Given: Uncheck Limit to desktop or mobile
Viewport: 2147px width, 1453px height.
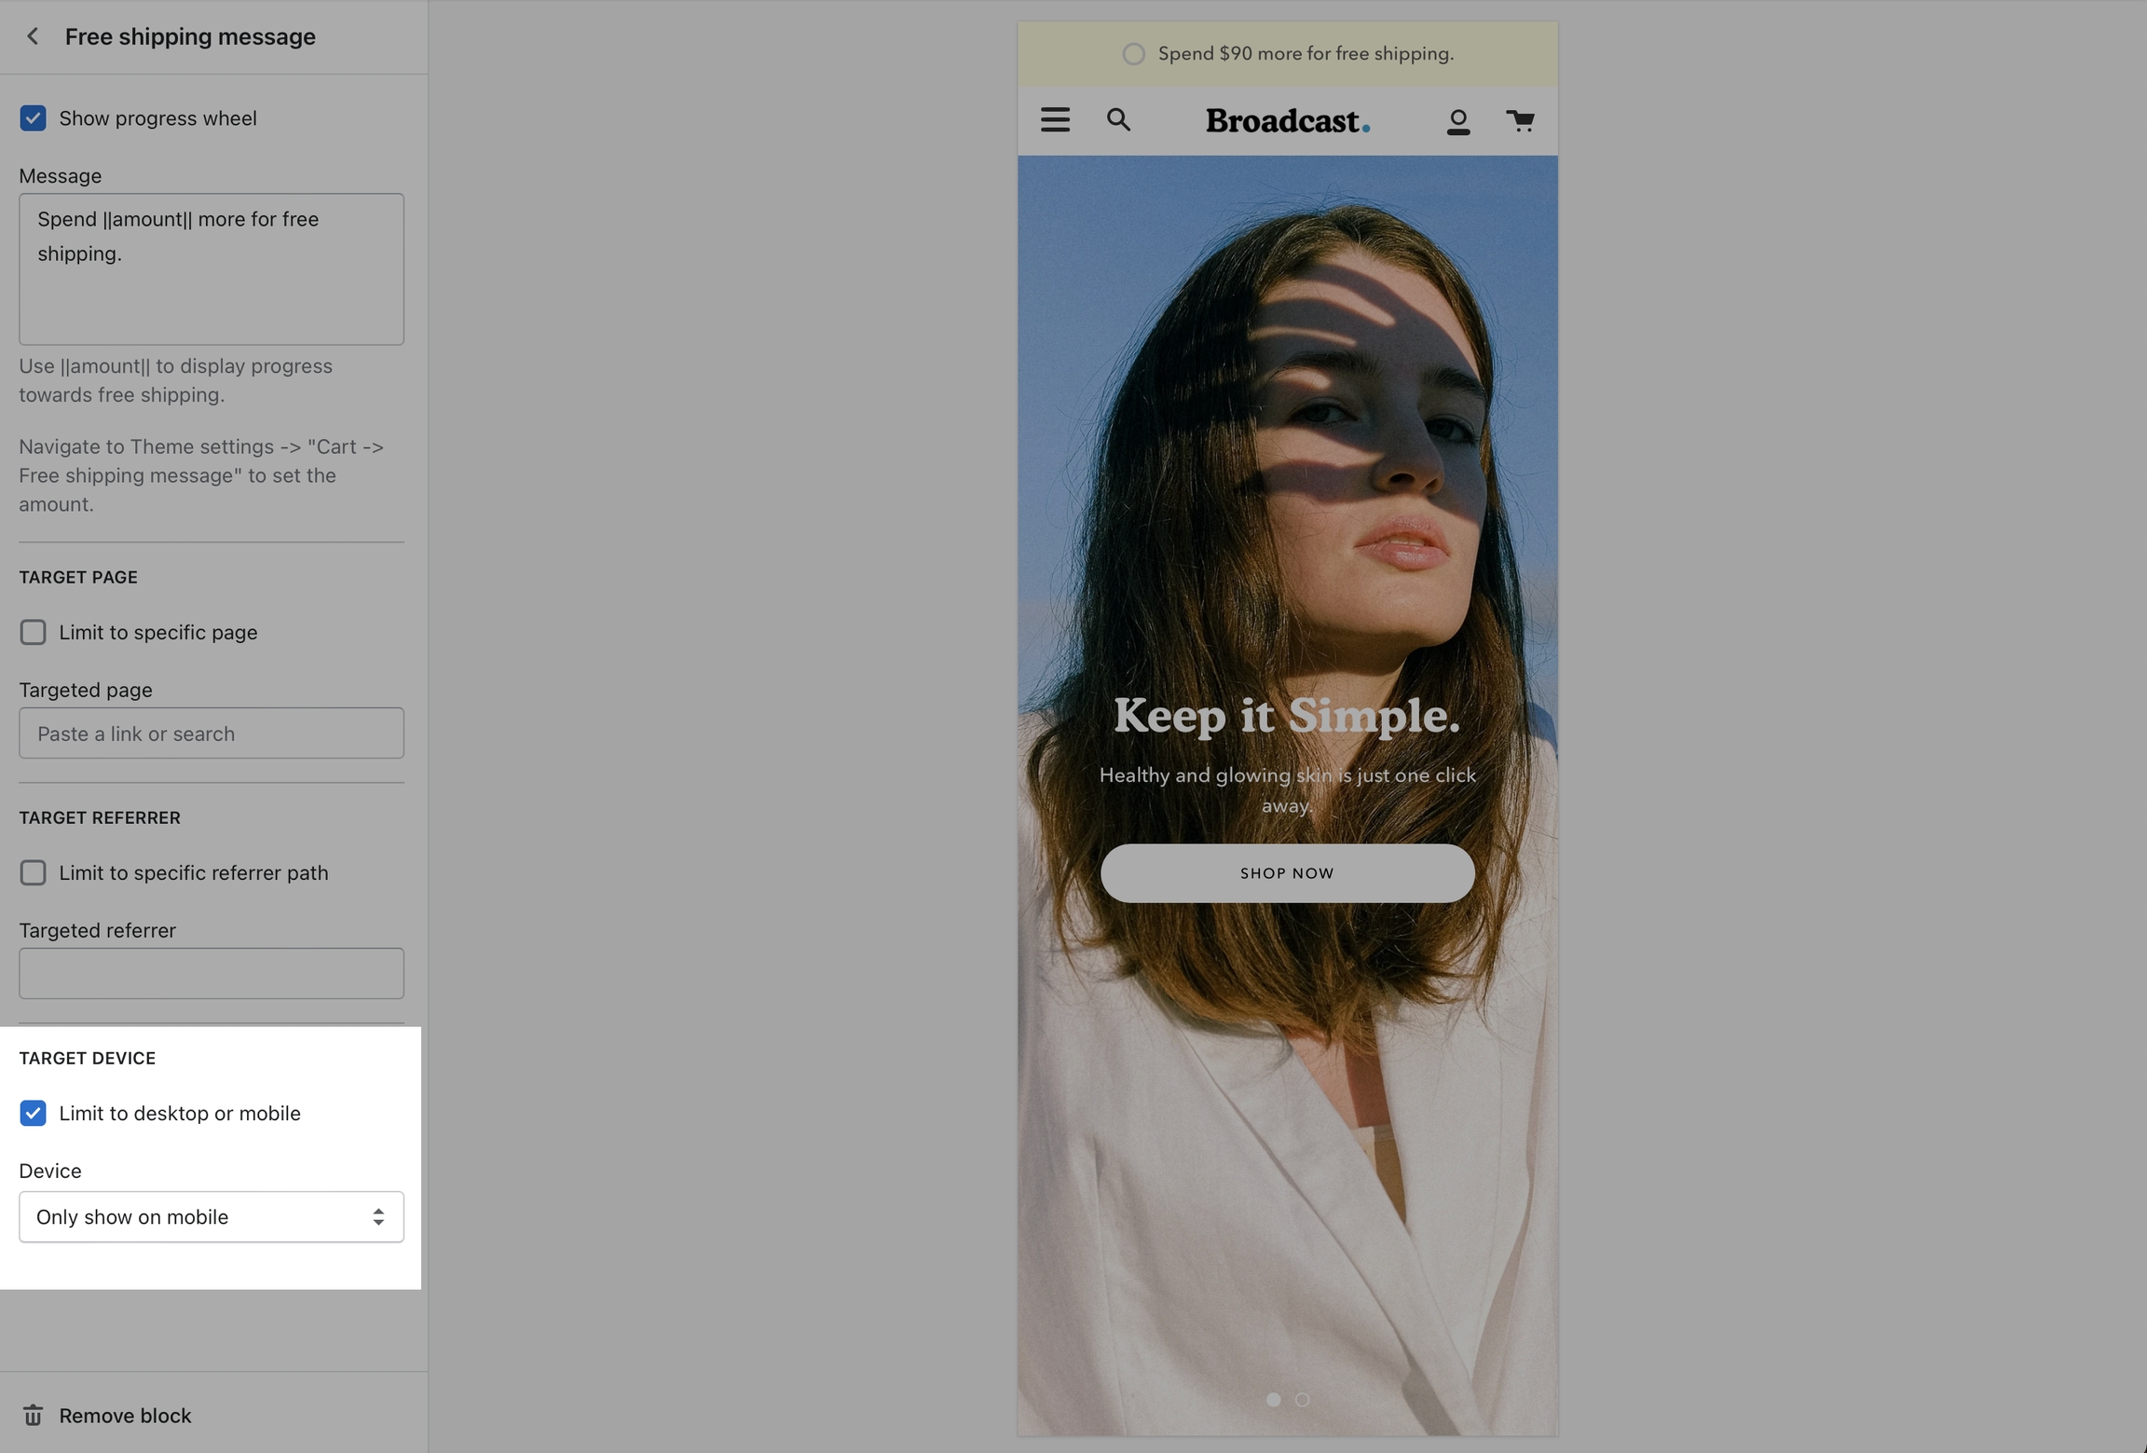Looking at the screenshot, I should click(x=33, y=1113).
